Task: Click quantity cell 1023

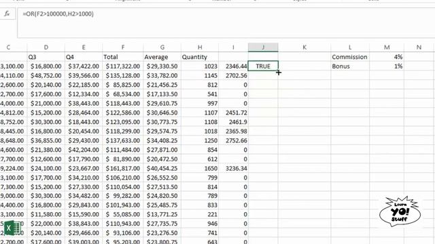Action: pyautogui.click(x=200, y=66)
